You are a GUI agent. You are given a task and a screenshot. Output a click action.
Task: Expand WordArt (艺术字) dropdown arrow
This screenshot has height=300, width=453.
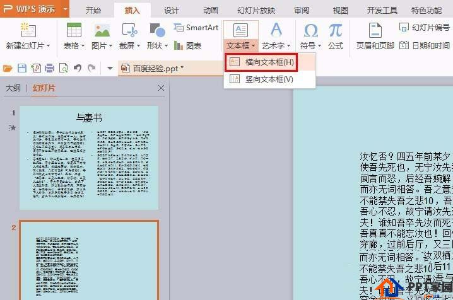click(x=288, y=45)
